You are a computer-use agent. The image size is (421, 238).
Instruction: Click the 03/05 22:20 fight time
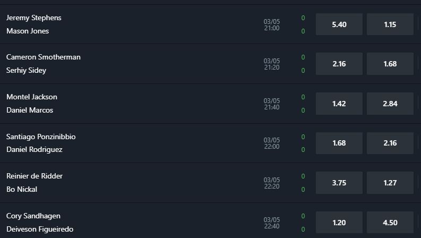(x=272, y=183)
